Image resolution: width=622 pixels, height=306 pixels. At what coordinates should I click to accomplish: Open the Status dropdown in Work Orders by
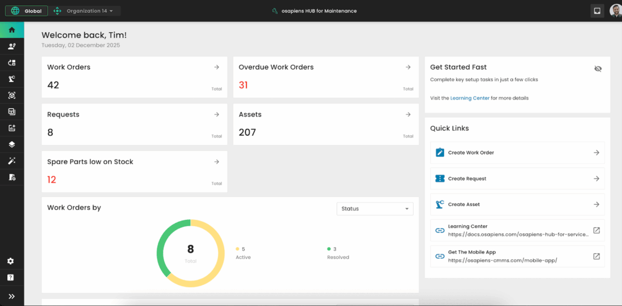coord(375,208)
